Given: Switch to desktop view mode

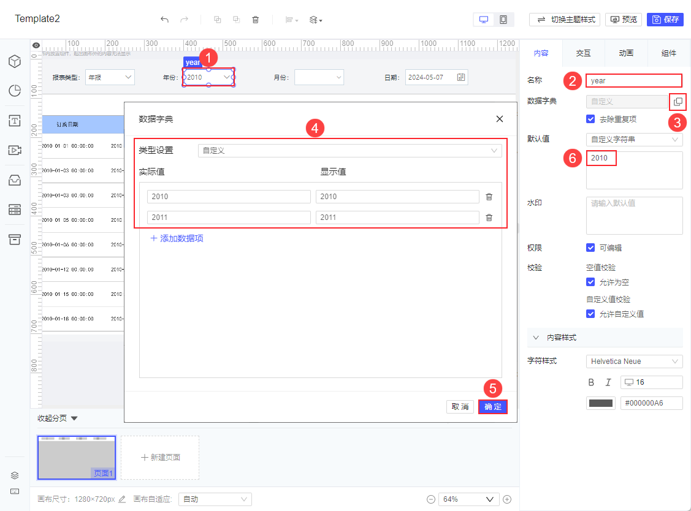Looking at the screenshot, I should [x=484, y=20].
